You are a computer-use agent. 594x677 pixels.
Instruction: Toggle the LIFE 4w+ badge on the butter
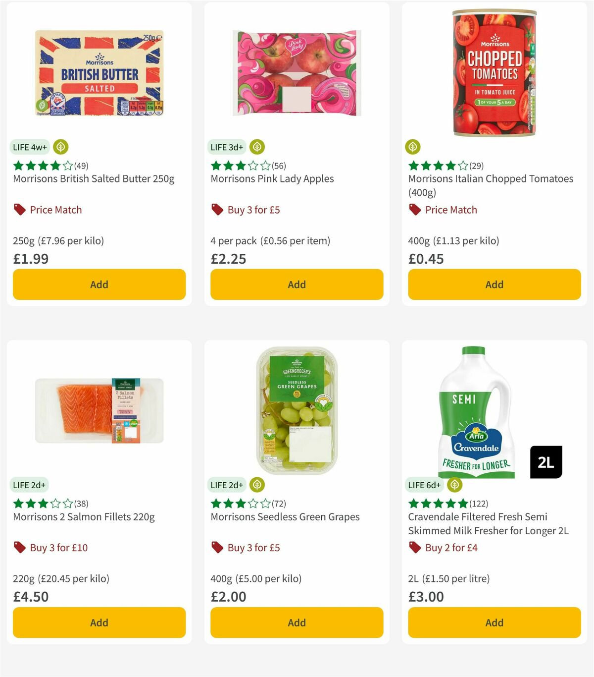(x=30, y=147)
